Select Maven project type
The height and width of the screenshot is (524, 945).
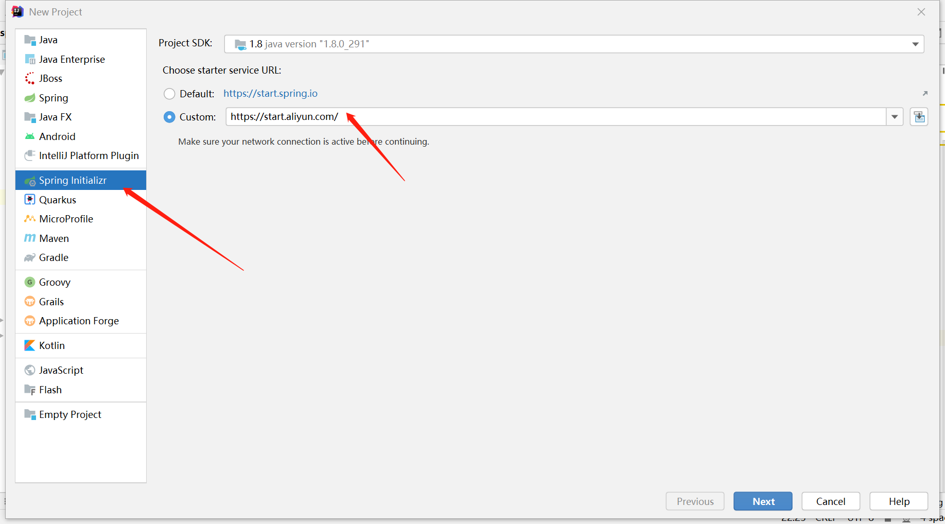point(81,238)
